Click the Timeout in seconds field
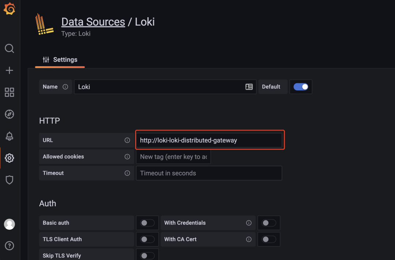Image resolution: width=395 pixels, height=260 pixels. click(209, 173)
